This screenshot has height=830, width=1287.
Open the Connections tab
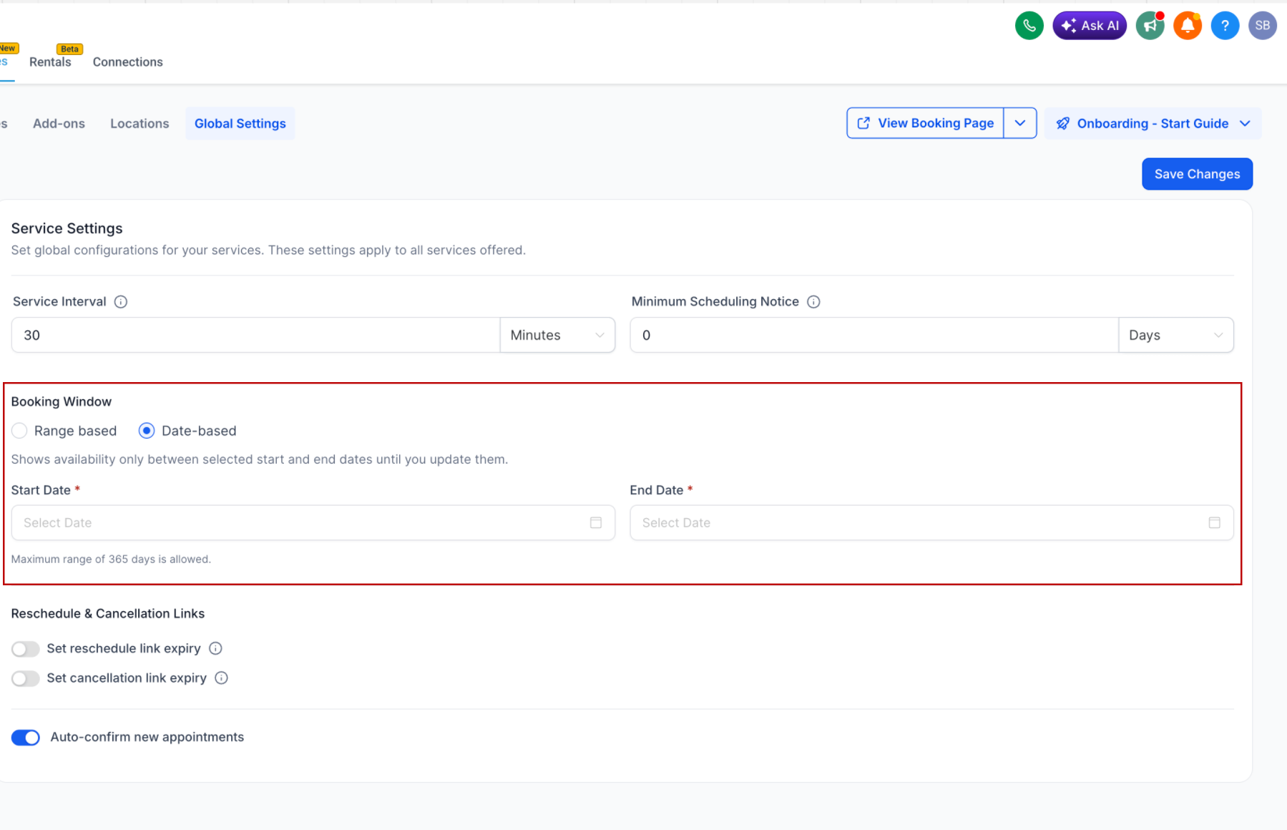127,62
